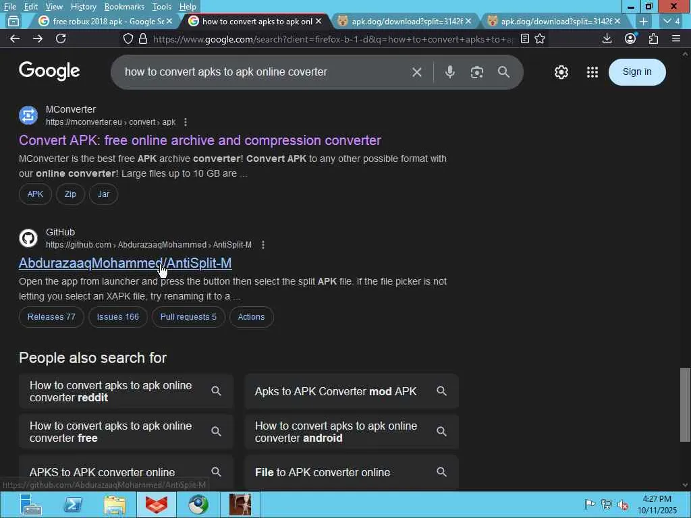This screenshot has height=518, width=691.
Task: Open Server Manager from taskbar
Action: (30, 505)
